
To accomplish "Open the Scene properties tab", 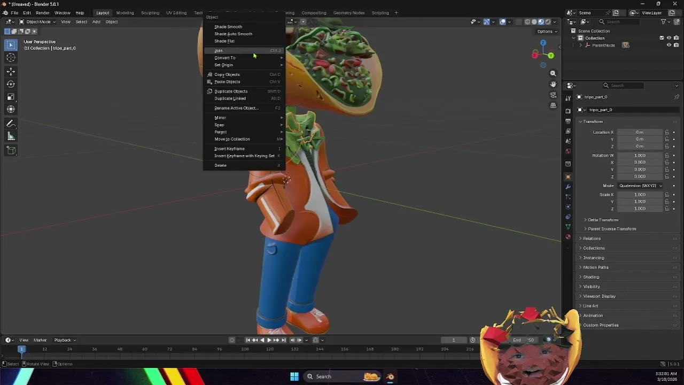I will [568, 141].
